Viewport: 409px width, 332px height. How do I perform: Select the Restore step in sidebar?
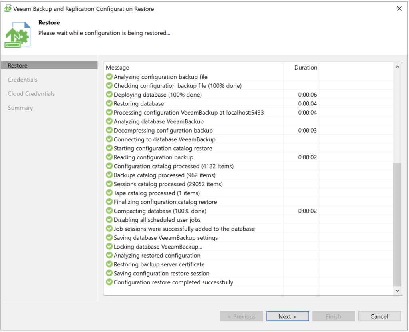[x=49, y=65]
